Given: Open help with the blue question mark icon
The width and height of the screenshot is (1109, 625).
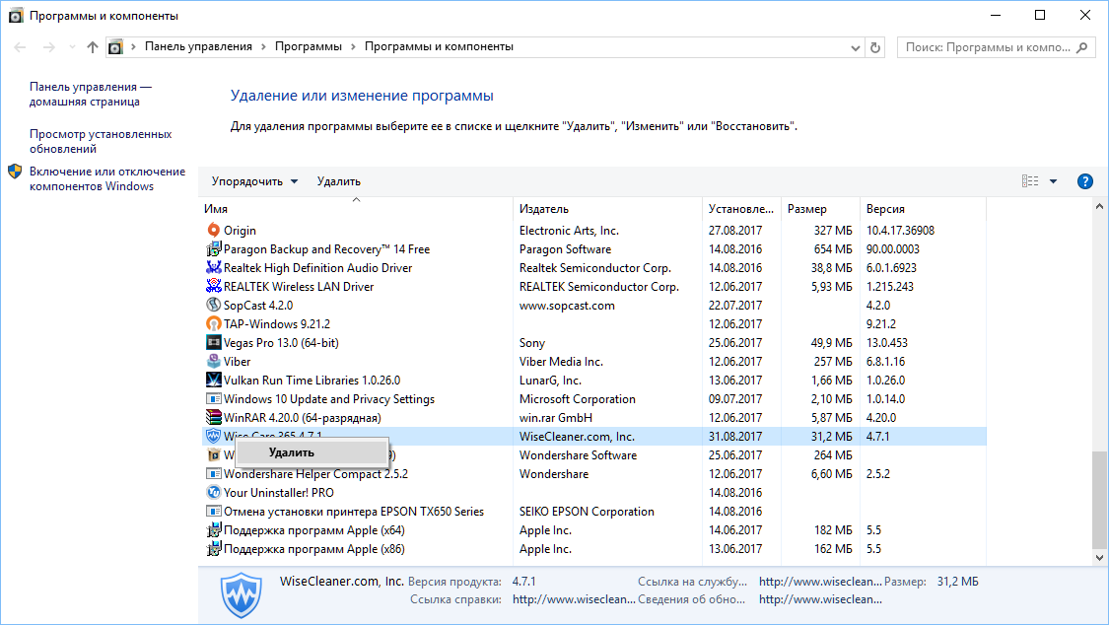Looking at the screenshot, I should click(x=1084, y=181).
